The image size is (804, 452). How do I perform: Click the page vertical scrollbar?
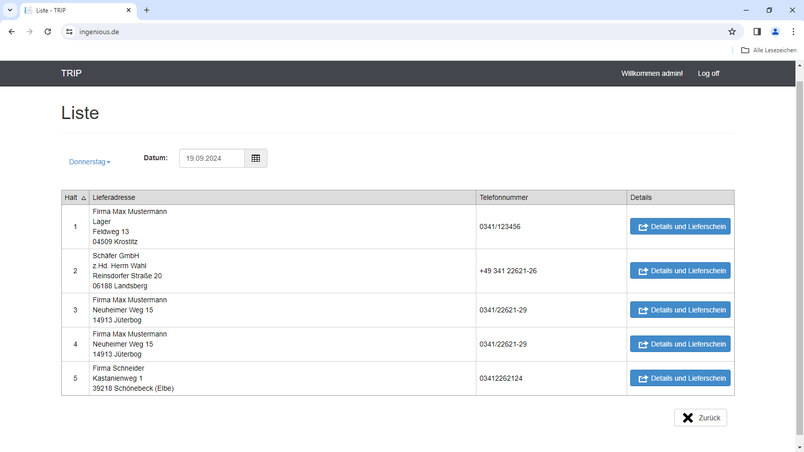[799, 256]
